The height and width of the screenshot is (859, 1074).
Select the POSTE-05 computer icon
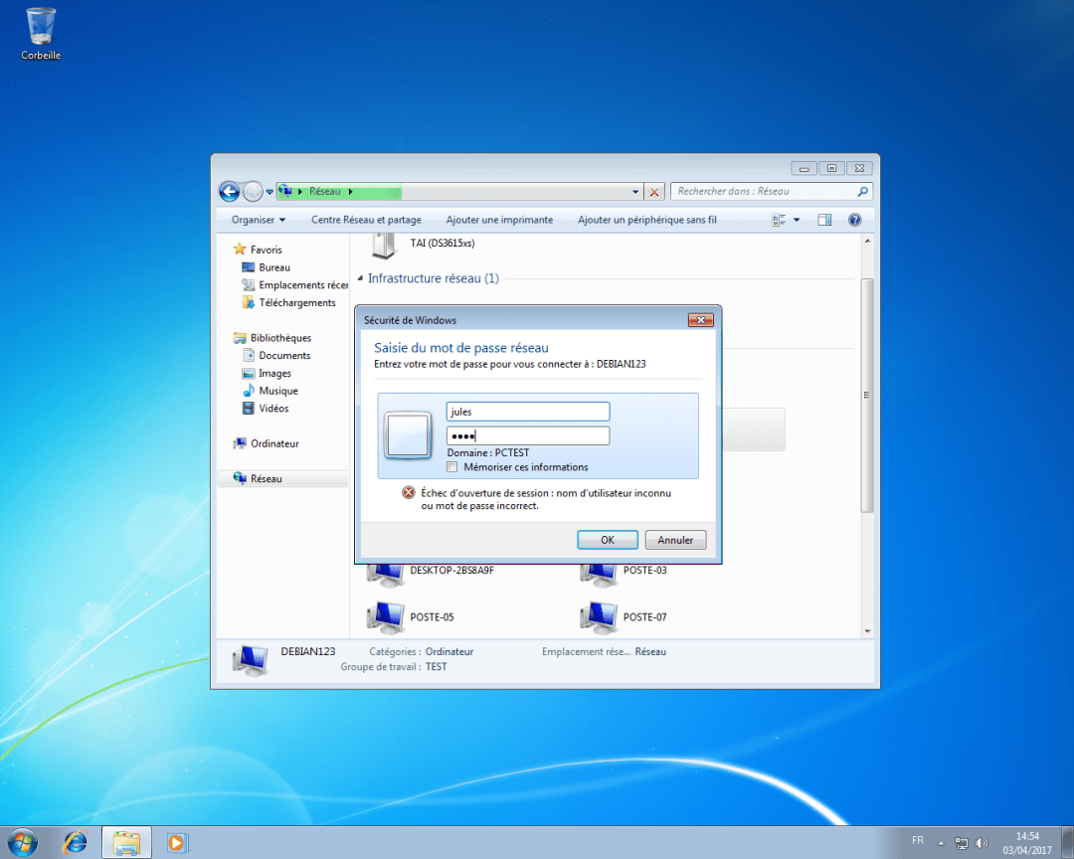pos(385,613)
